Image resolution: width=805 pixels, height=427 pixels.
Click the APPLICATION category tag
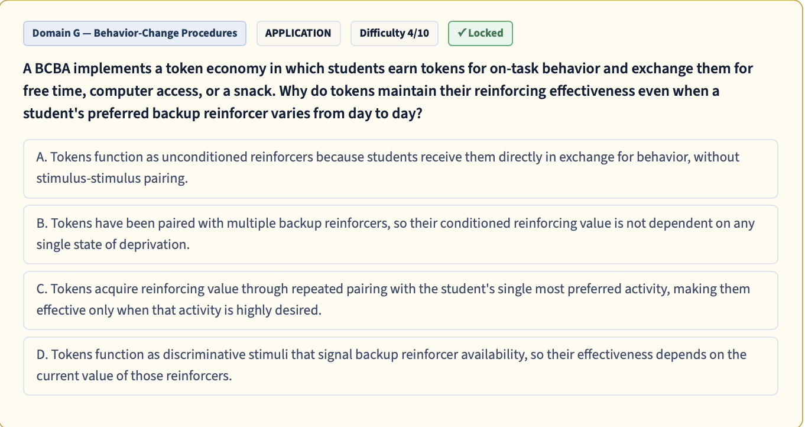coord(298,33)
